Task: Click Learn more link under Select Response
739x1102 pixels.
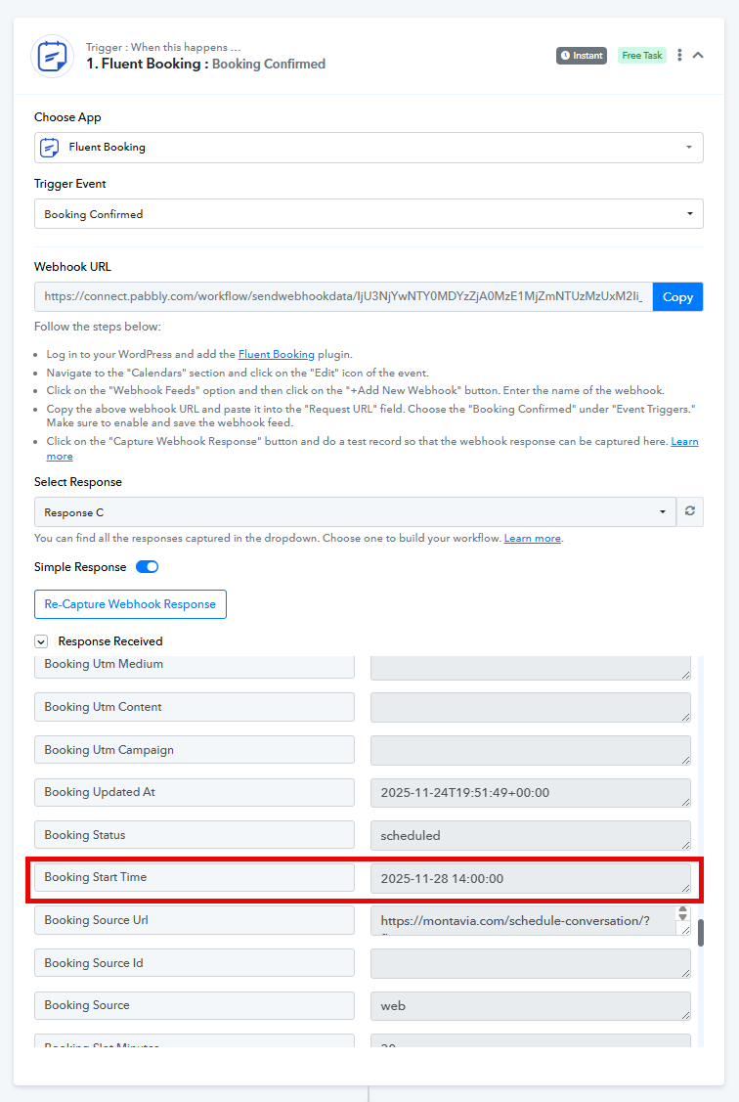Action: 532,539
